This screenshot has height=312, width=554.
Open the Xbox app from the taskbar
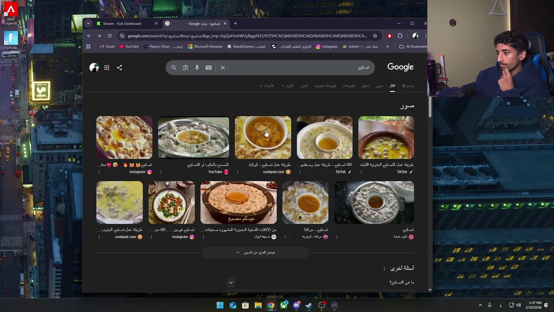283,305
